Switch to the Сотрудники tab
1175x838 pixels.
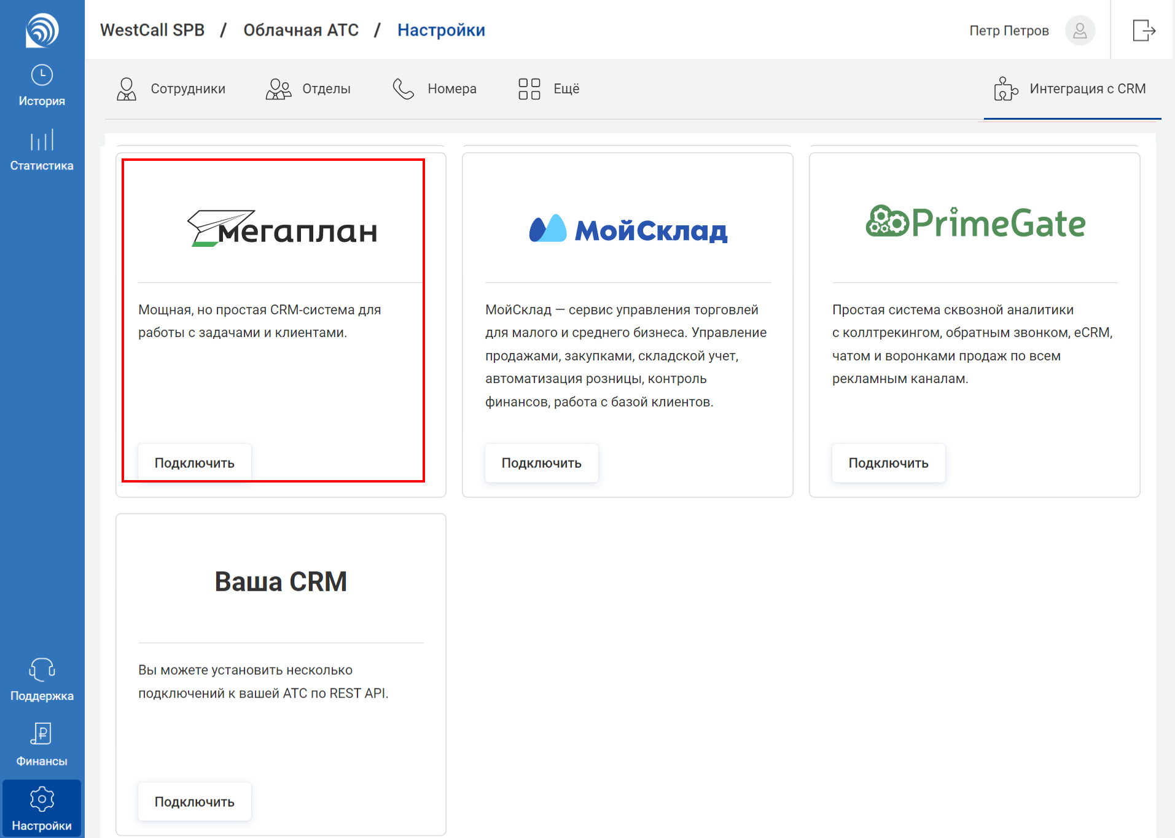(x=171, y=89)
